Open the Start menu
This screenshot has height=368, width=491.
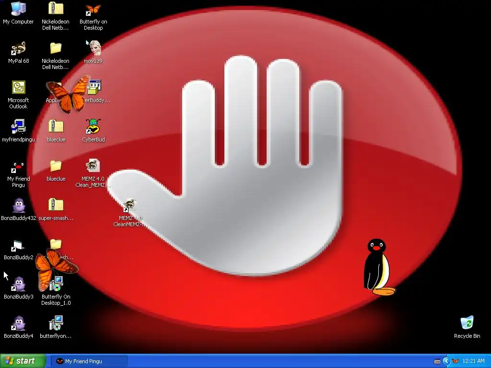tap(23, 361)
